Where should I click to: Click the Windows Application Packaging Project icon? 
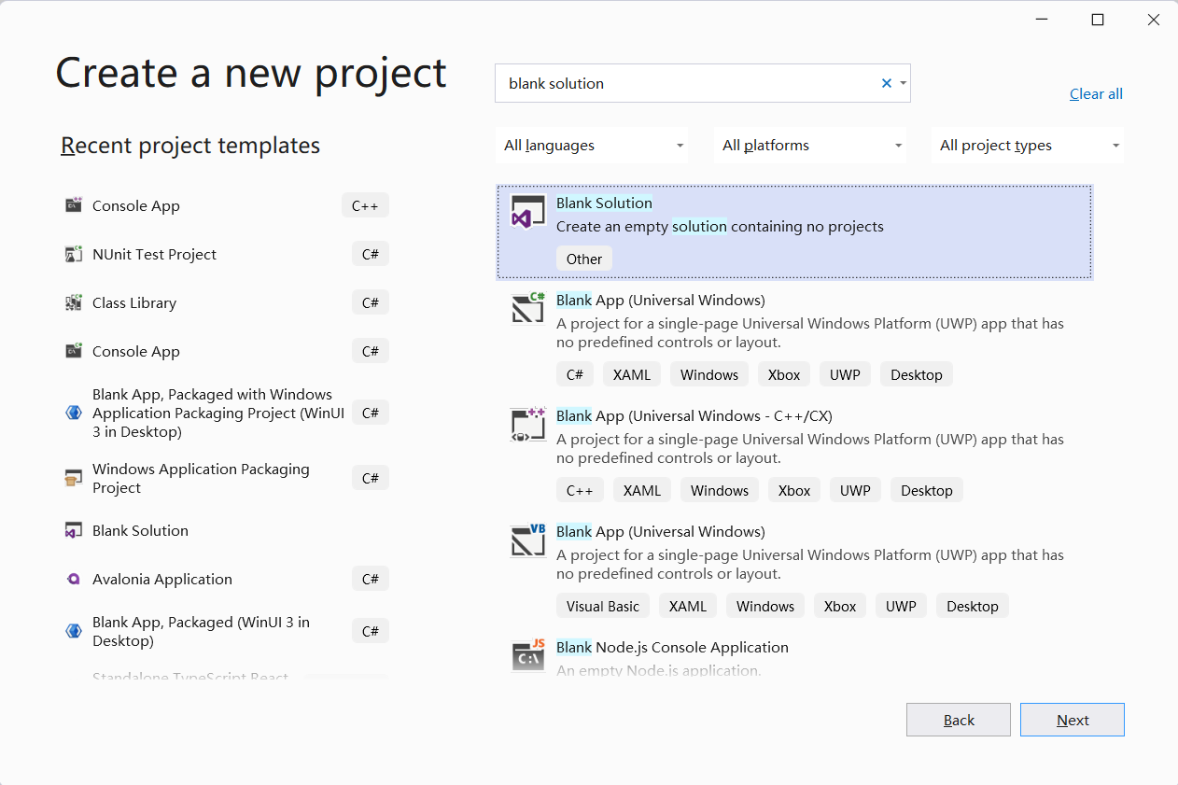pyautogui.click(x=74, y=478)
